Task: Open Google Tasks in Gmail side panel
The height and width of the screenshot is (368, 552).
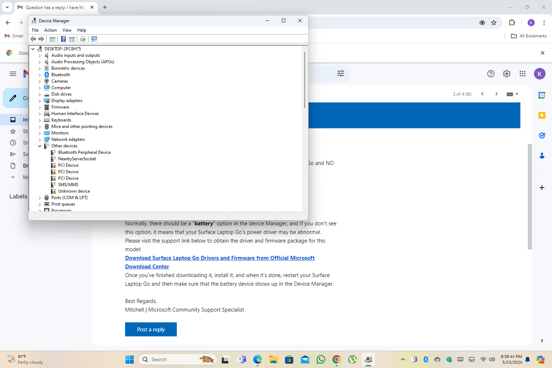Action: (x=542, y=135)
